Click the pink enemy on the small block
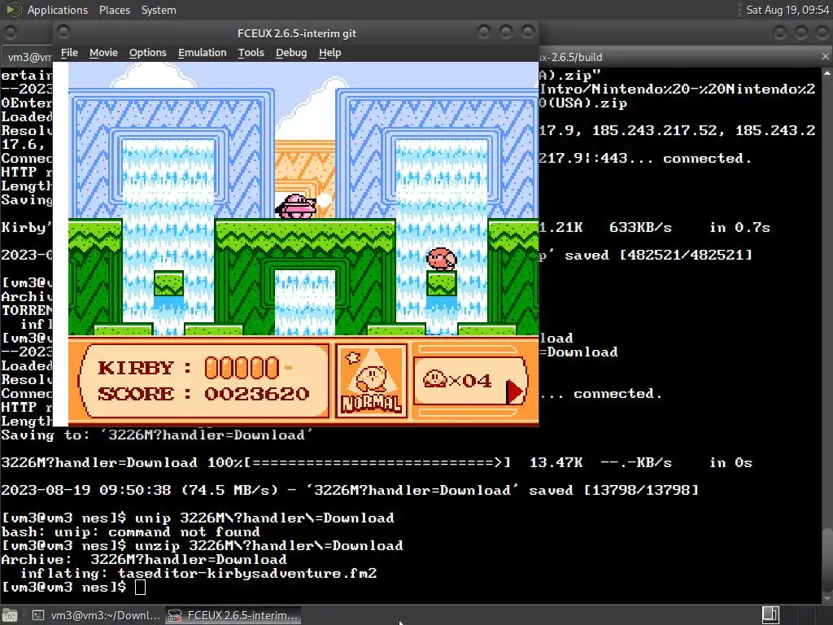Screen dimensions: 833x625 coord(442,260)
